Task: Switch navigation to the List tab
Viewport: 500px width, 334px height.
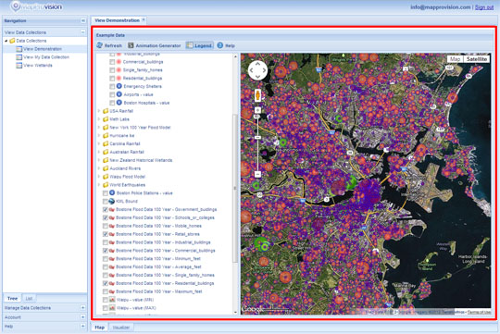Action: click(29, 299)
